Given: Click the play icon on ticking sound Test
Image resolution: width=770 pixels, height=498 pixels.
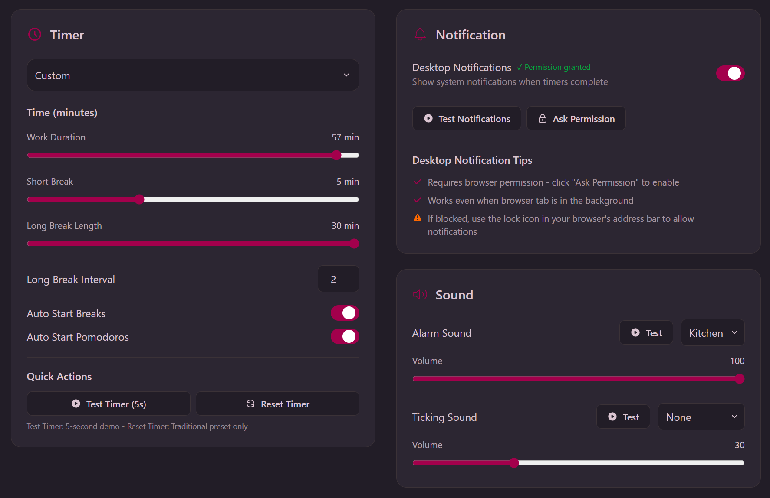Looking at the screenshot, I should click(612, 417).
